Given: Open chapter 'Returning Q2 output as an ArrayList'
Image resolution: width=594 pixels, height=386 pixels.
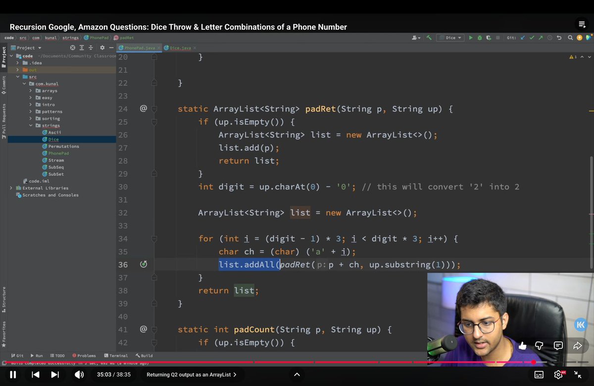Looking at the screenshot, I should pyautogui.click(x=192, y=375).
